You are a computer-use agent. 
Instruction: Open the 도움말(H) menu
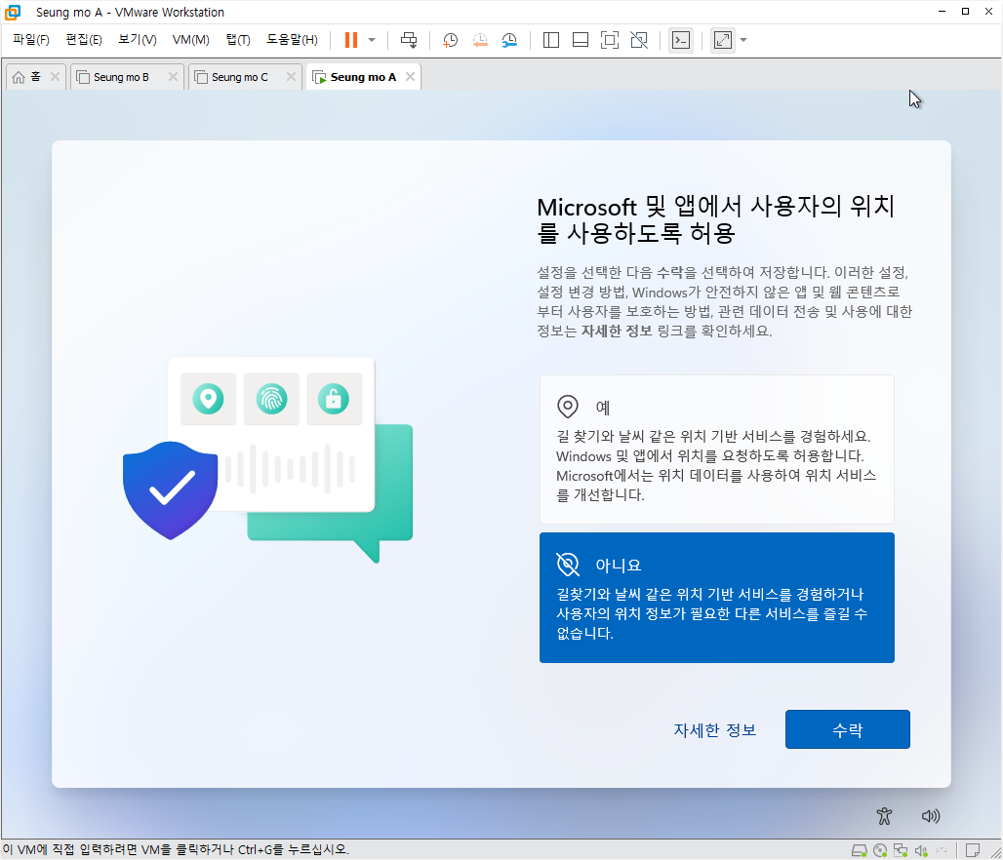point(293,40)
